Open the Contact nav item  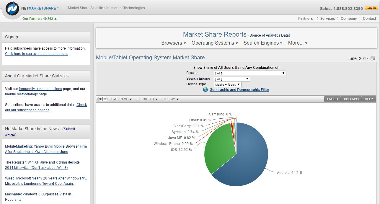coord(369,18)
